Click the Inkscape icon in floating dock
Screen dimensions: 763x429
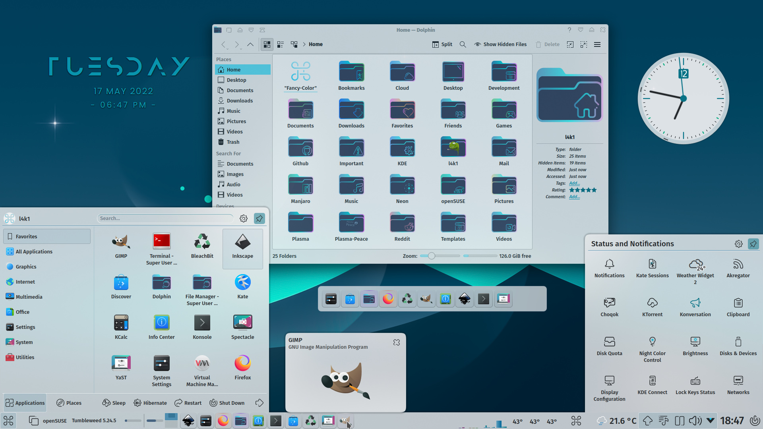(x=465, y=299)
